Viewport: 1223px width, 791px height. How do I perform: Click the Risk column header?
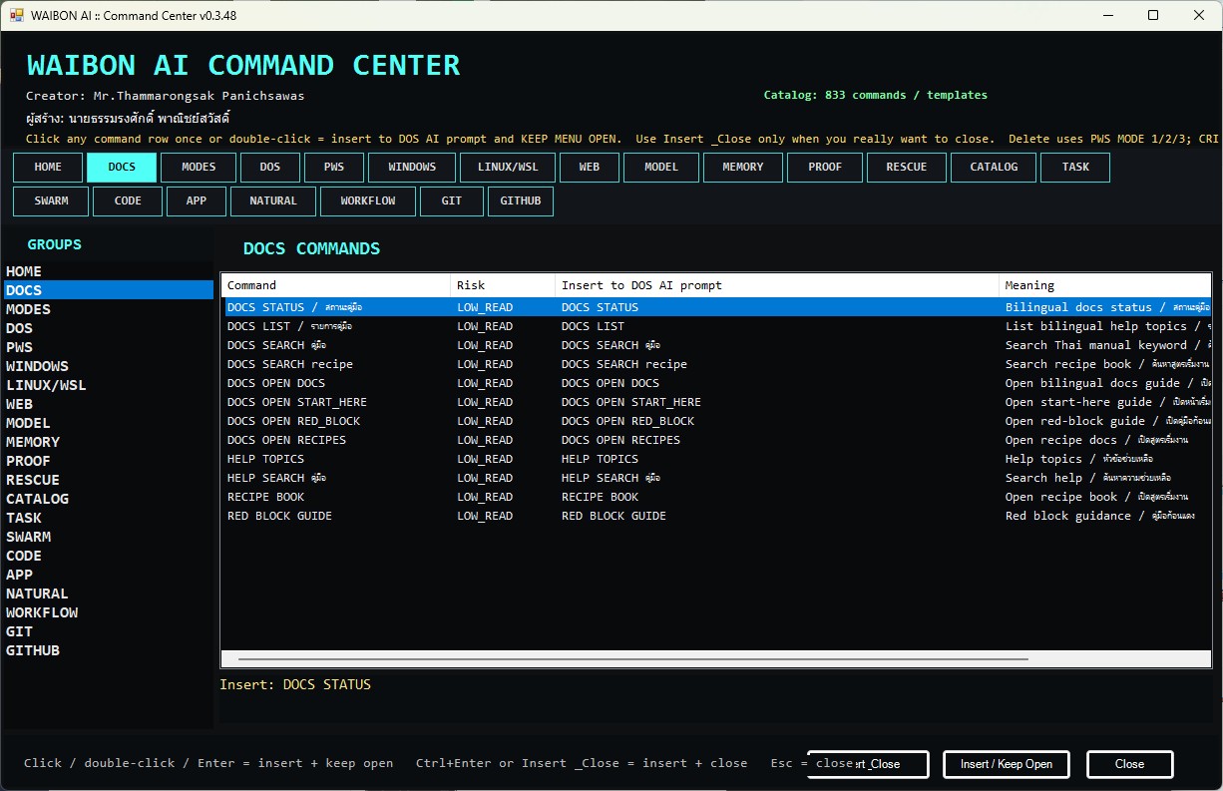503,285
